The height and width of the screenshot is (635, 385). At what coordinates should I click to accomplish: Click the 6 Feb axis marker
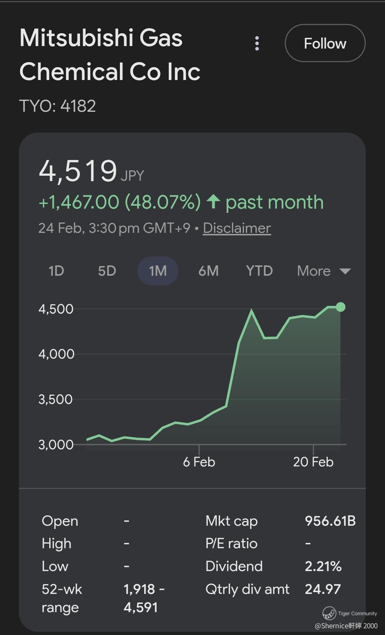pos(199,461)
